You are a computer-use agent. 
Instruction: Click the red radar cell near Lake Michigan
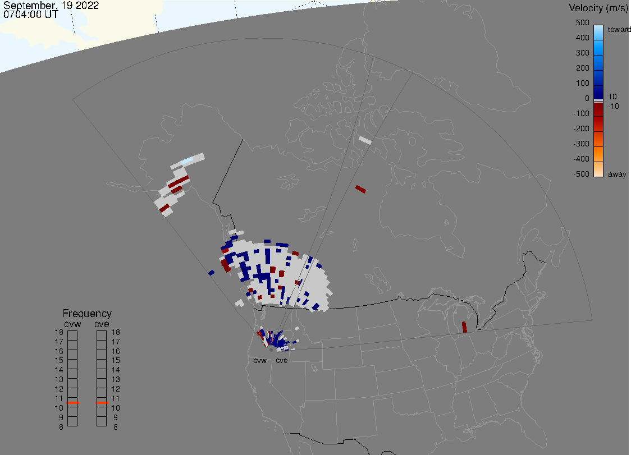(x=464, y=327)
